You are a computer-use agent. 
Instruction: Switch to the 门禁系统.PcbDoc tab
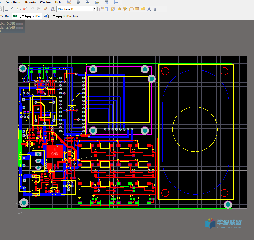27,16
